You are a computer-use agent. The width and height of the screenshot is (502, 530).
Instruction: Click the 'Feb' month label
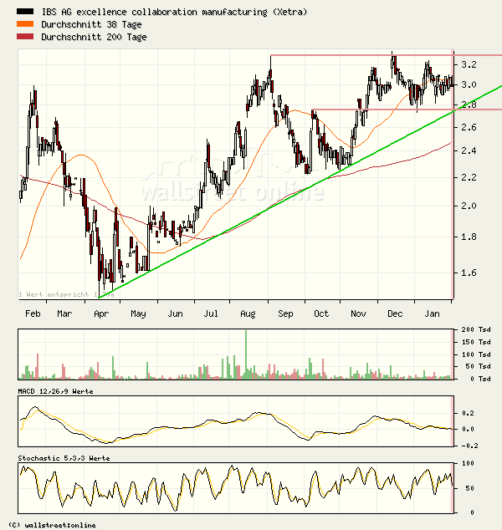coord(33,313)
